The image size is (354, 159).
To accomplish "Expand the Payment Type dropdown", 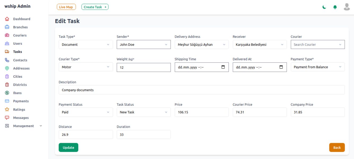I will tap(317, 67).
